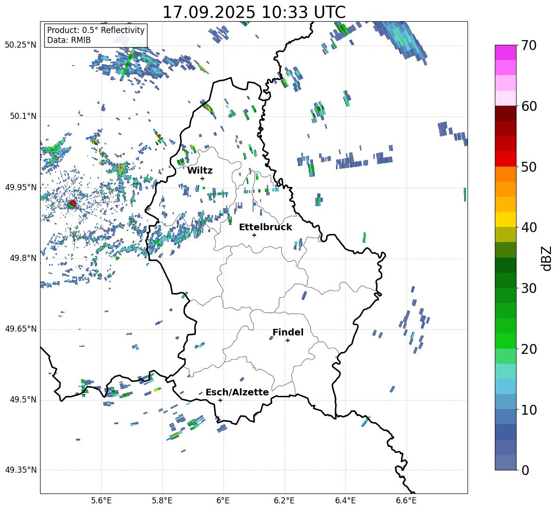Click the turquoise colorbar segment below 20
The height and width of the screenshot is (510, 558).
(505, 371)
